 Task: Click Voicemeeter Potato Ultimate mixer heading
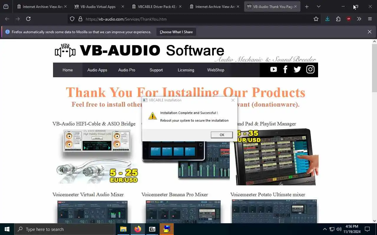point(268,194)
